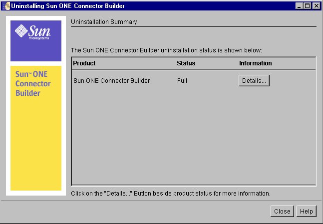Click the 'Sun ONE Connector Builder' product row

(111, 81)
